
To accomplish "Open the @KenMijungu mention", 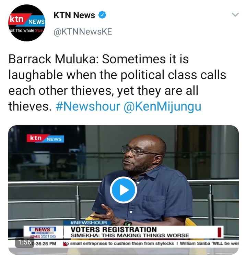I will [162, 107].
